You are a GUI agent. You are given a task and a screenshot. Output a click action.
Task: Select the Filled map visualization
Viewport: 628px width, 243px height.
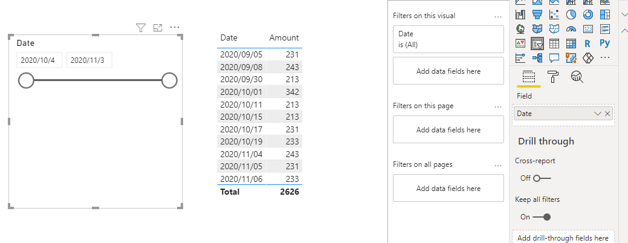tap(537, 29)
